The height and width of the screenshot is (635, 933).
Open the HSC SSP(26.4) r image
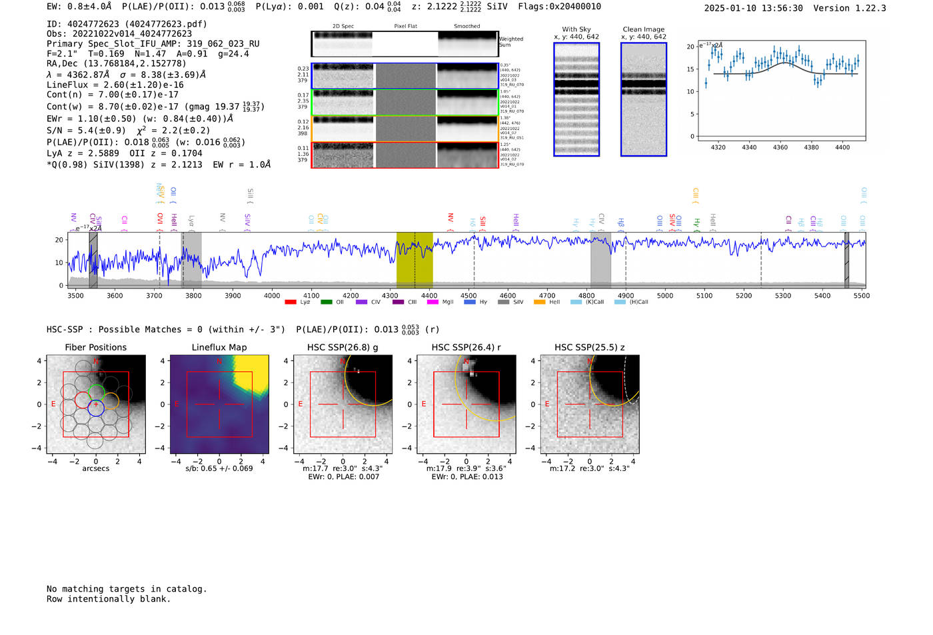point(467,404)
